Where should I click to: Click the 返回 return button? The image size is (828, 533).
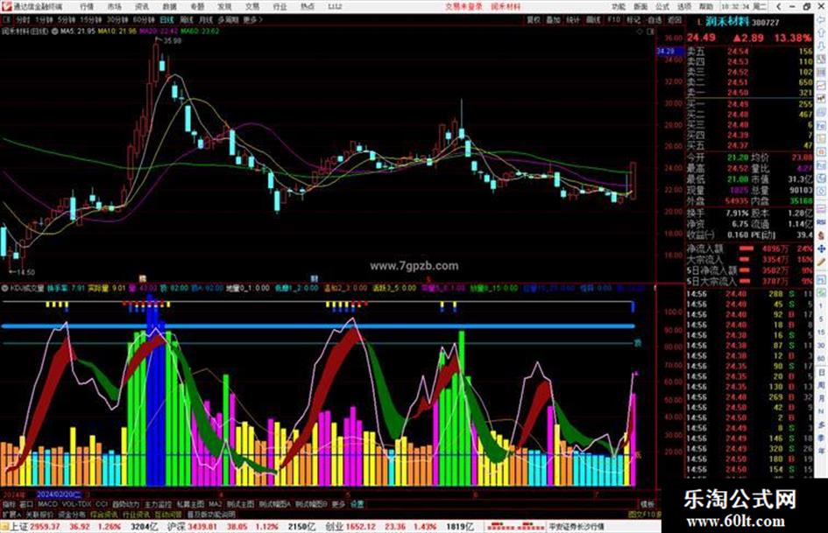[675, 19]
